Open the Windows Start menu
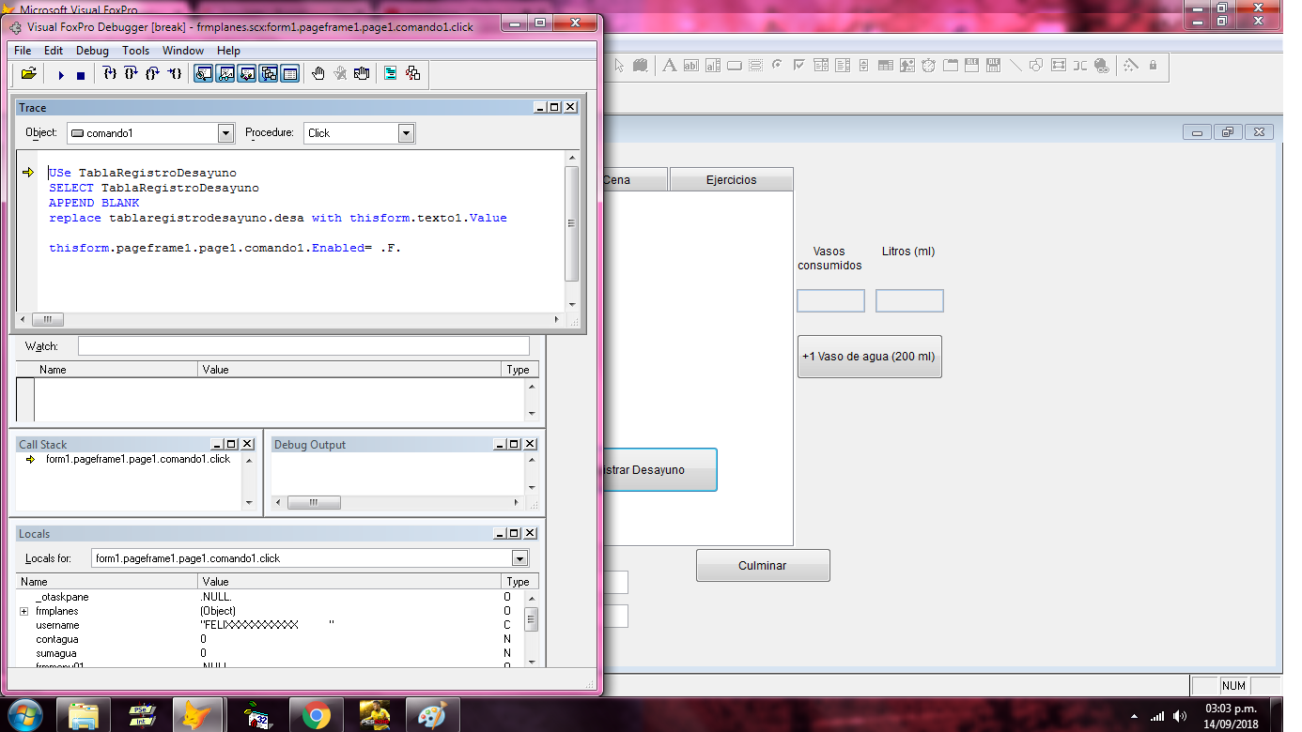Viewport: 1302px width, 732px height. (x=25, y=715)
